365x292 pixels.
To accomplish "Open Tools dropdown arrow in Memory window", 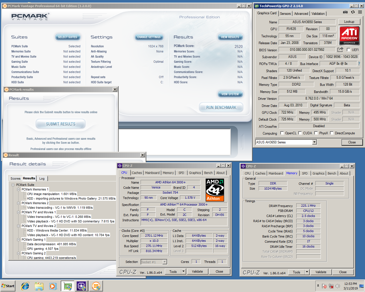I will 307,272.
